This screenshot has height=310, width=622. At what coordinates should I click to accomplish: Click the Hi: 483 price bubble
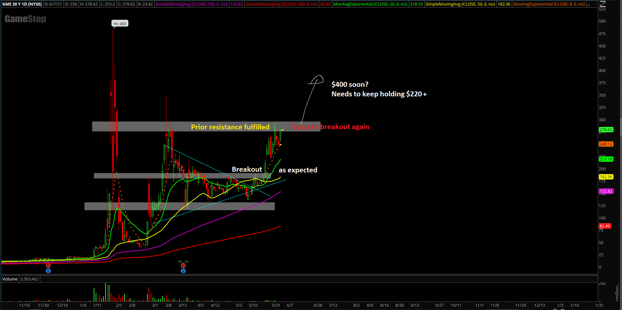click(x=120, y=24)
